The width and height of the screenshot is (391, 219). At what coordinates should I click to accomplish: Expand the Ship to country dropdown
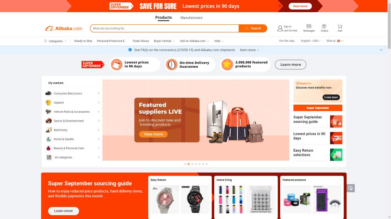[335, 41]
